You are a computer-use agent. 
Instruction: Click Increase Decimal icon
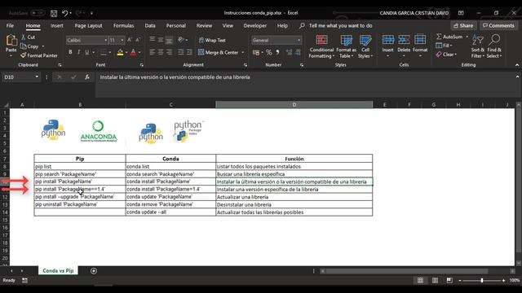point(289,52)
